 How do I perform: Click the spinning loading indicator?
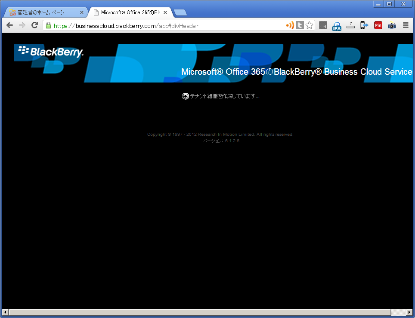pos(185,96)
